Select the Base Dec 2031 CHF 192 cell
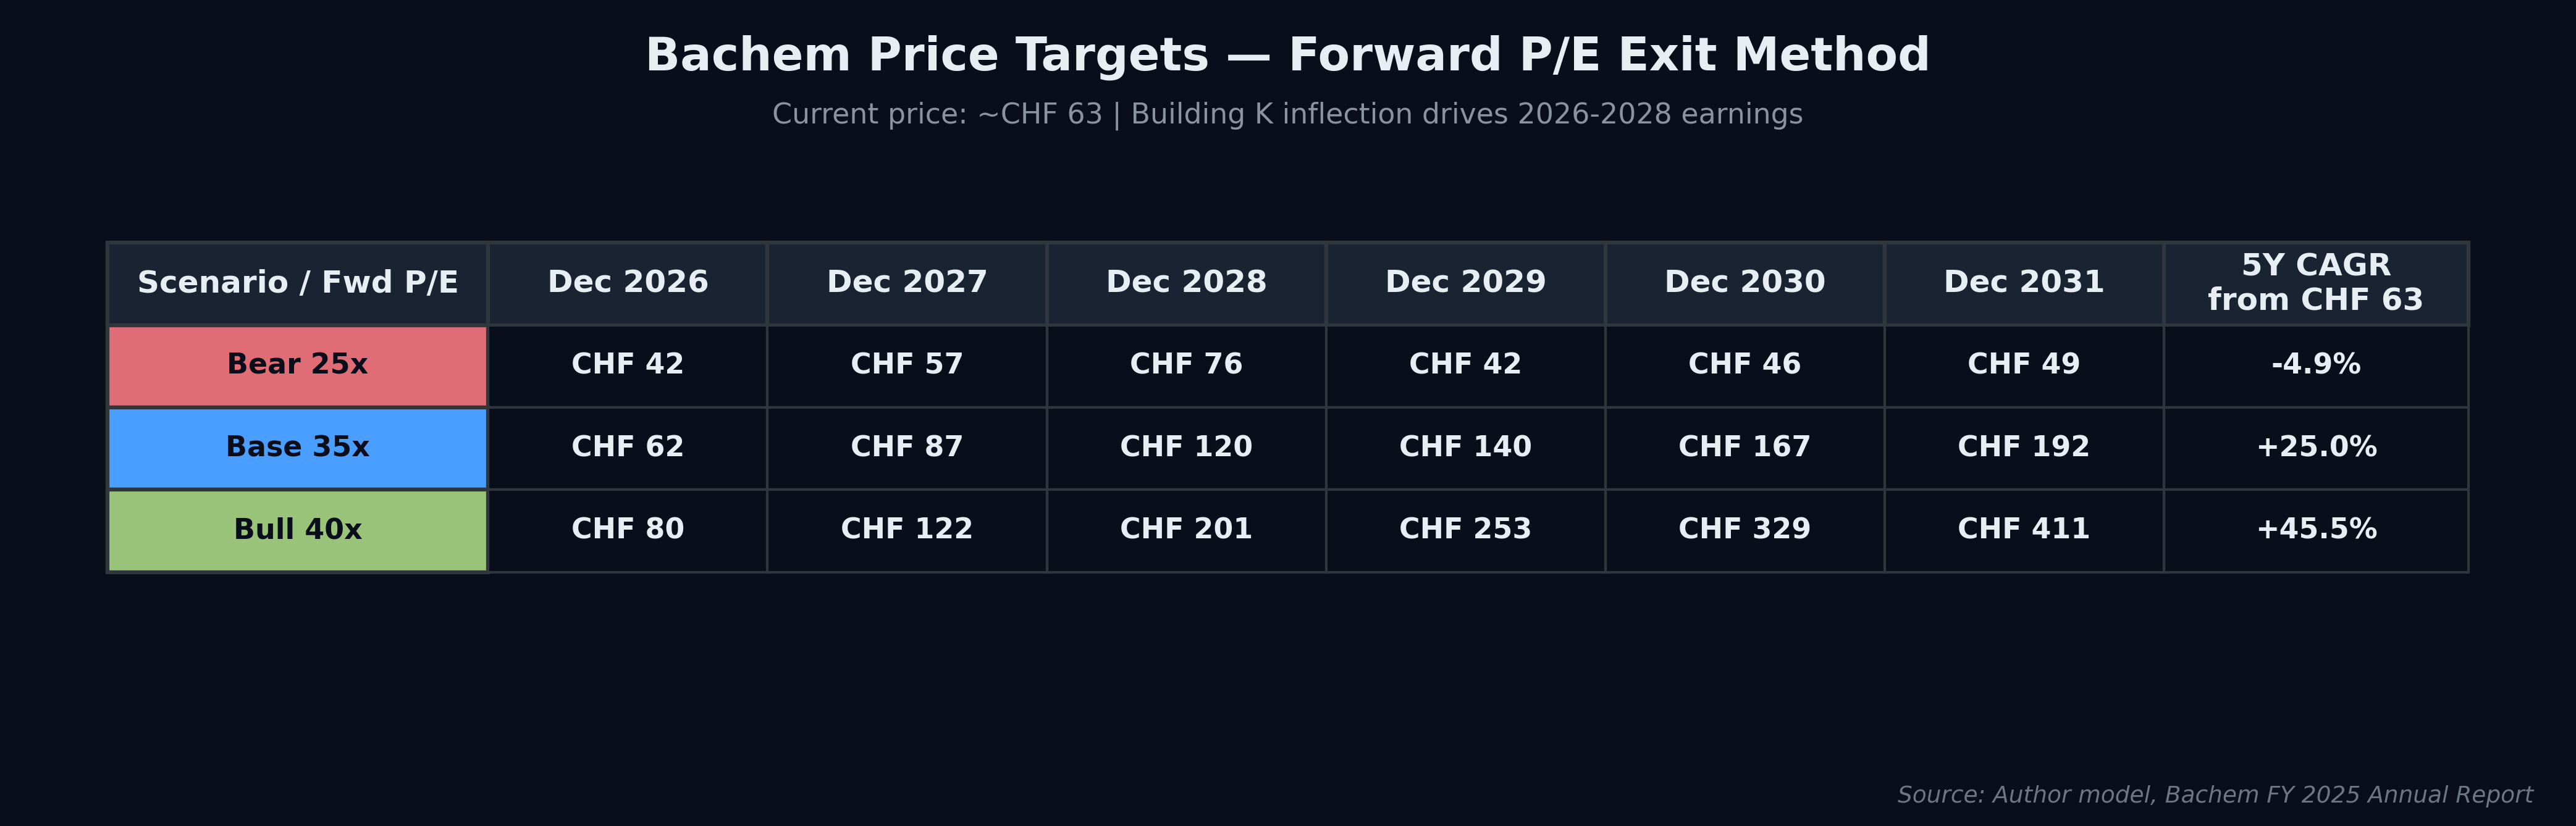This screenshot has width=2576, height=826. tap(2024, 448)
